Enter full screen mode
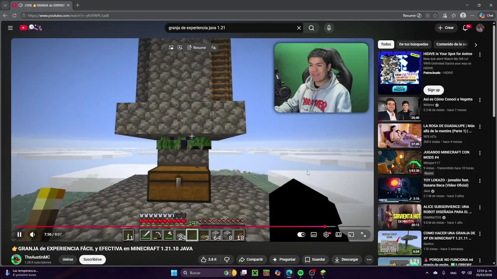Viewport: 497px width, 279px height. (363, 234)
